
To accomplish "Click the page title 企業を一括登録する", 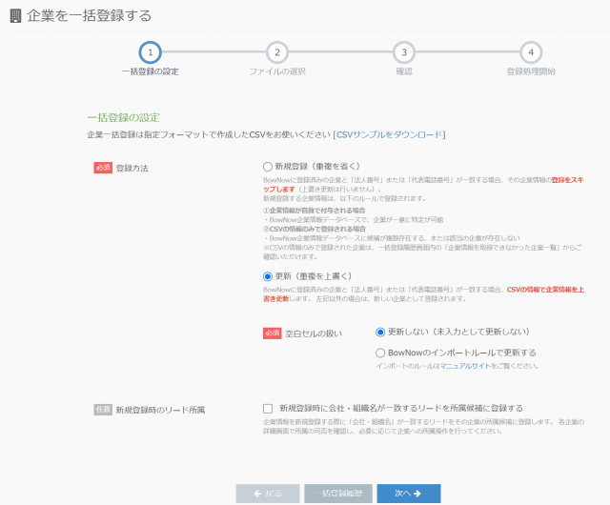I will 89,16.
